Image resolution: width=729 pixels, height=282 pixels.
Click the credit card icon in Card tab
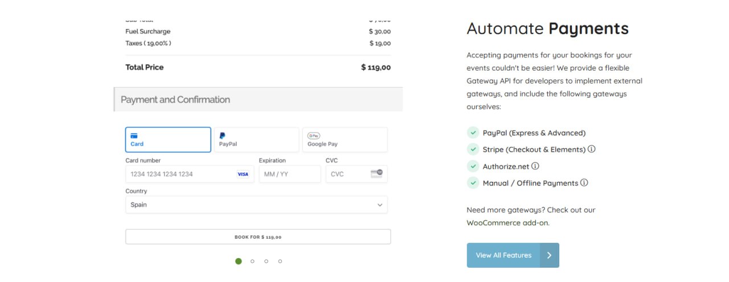[134, 136]
